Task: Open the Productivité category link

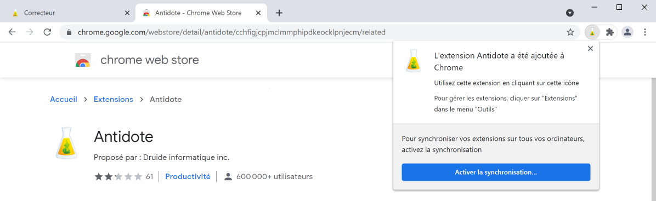Action: [x=188, y=177]
